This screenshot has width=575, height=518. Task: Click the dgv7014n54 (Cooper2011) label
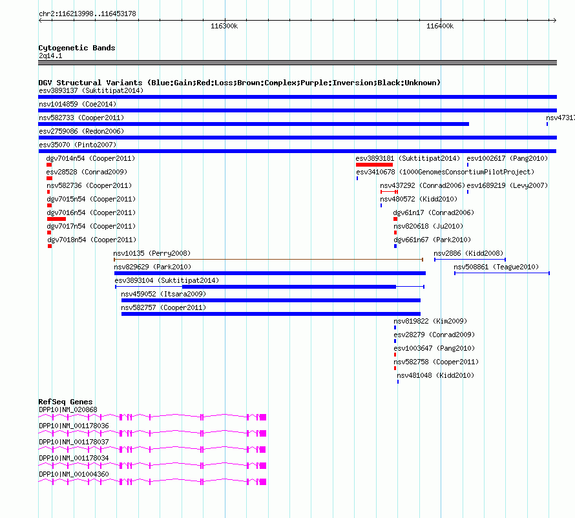[x=90, y=158]
